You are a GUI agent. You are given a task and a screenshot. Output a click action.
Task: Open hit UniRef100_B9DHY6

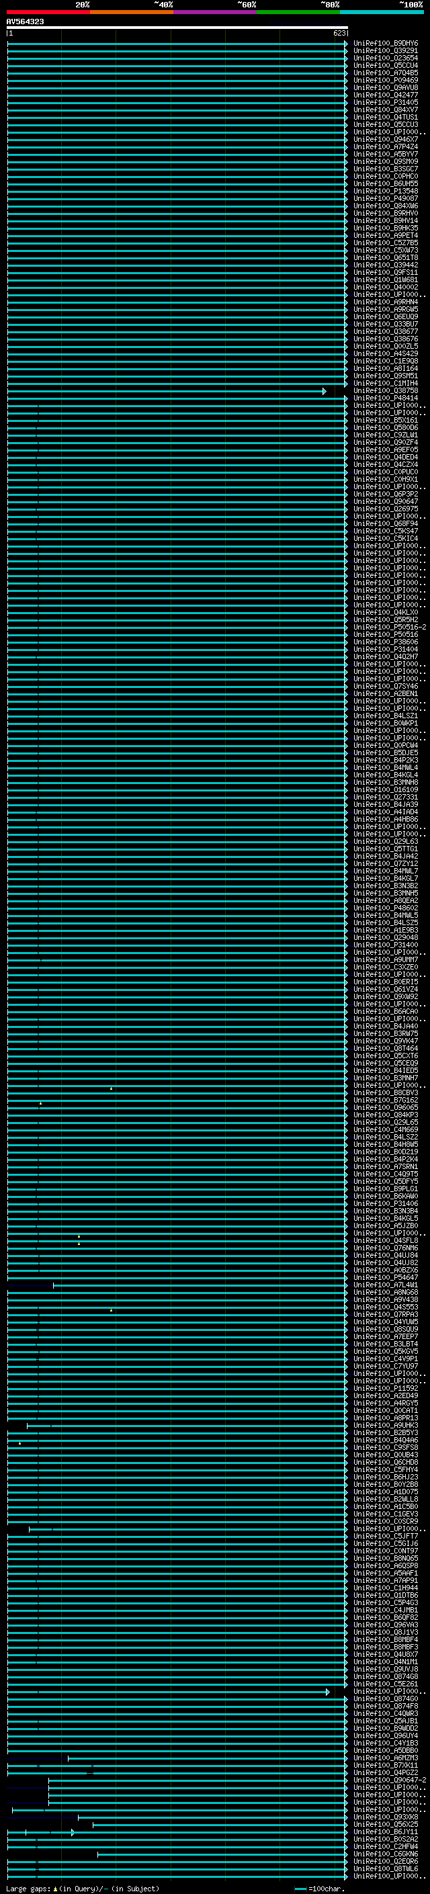click(386, 44)
